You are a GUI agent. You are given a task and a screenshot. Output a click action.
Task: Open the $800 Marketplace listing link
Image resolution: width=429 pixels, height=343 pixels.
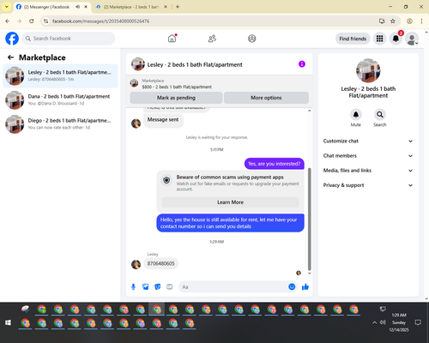point(177,87)
